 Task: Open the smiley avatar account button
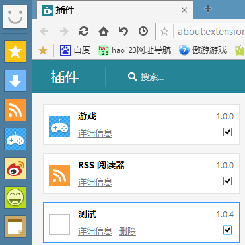15,17
